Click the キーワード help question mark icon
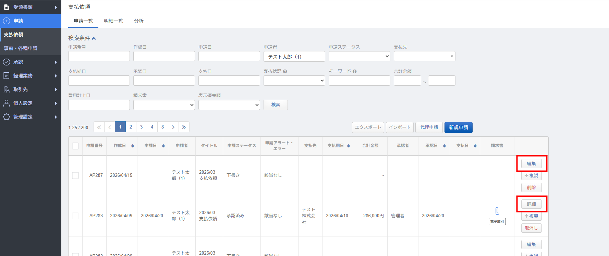The width and height of the screenshot is (609, 256). click(x=354, y=71)
